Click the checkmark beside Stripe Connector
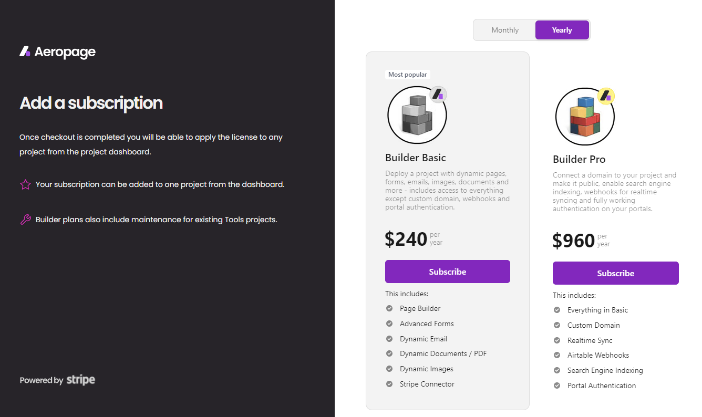This screenshot has width=702, height=417. point(389,384)
